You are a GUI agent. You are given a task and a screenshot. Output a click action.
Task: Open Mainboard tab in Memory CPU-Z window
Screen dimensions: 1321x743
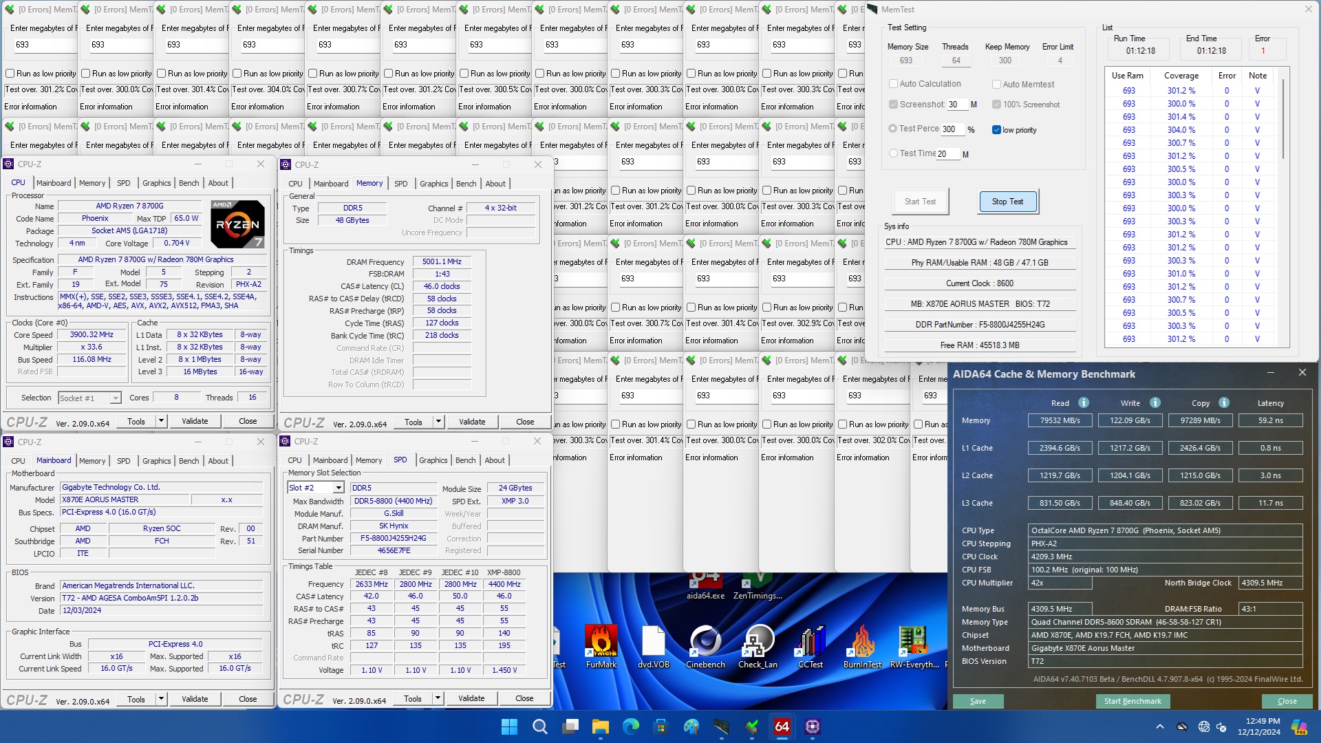(331, 184)
